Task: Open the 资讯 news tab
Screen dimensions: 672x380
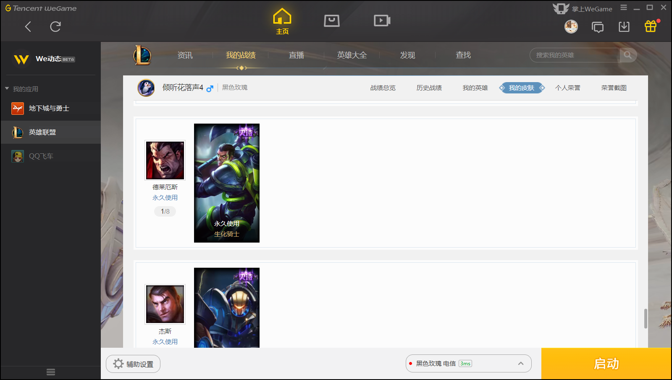Action: (x=185, y=55)
